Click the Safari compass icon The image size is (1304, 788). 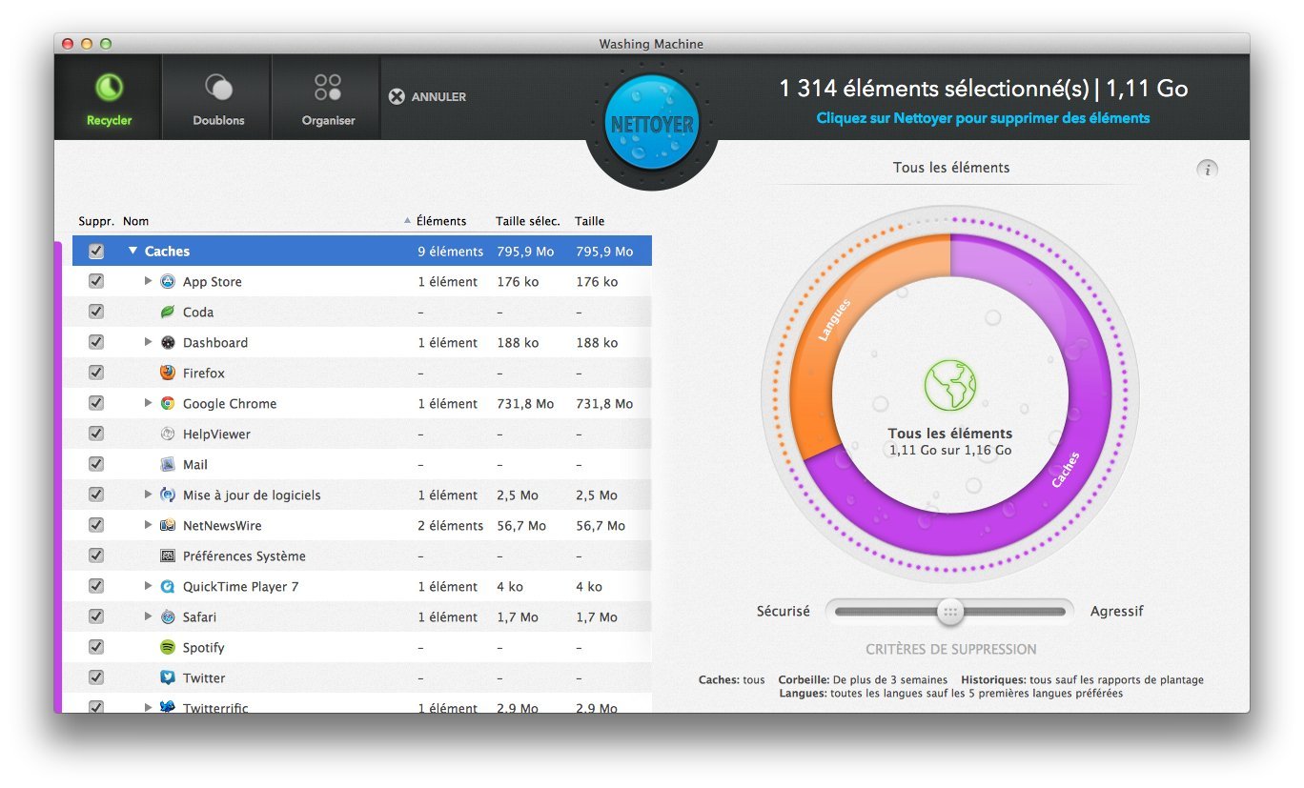[x=168, y=616]
